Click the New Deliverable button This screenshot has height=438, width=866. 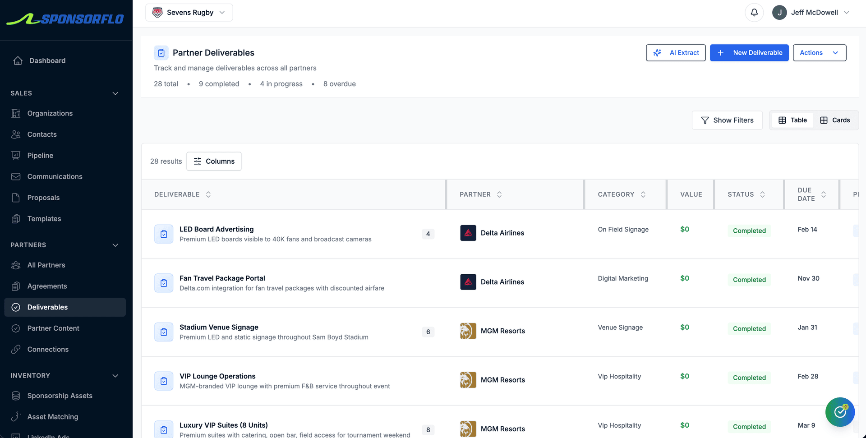coord(749,53)
